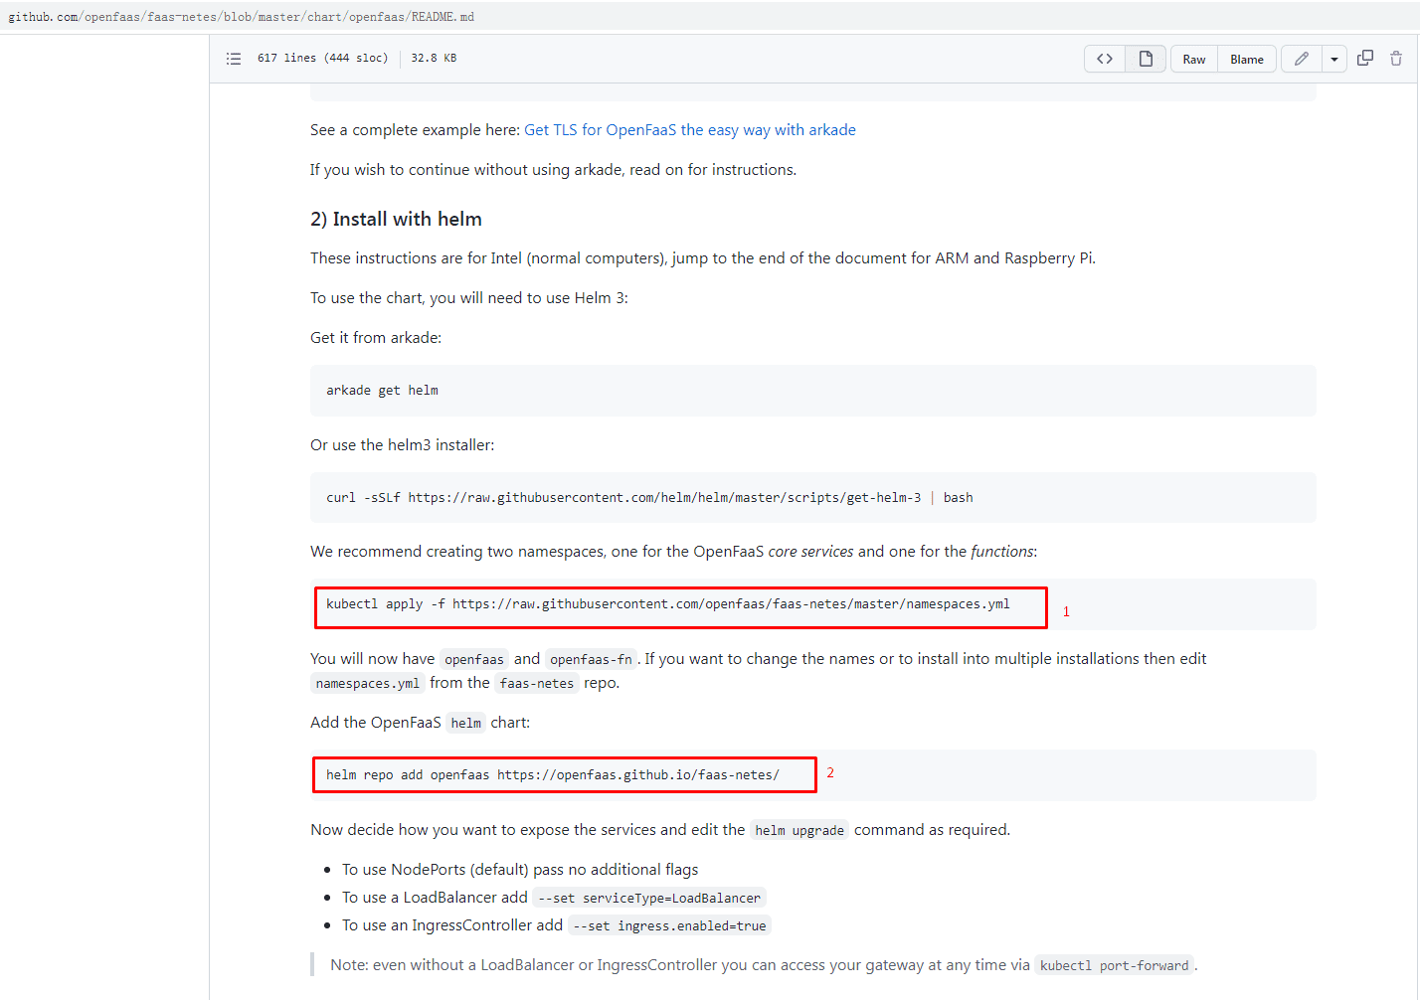Click the curl get-helm-3 command block
Screen dimensions: 1420x1000
pyautogui.click(x=813, y=498)
